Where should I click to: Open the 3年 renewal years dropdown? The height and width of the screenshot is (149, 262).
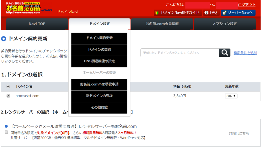tap(231, 96)
